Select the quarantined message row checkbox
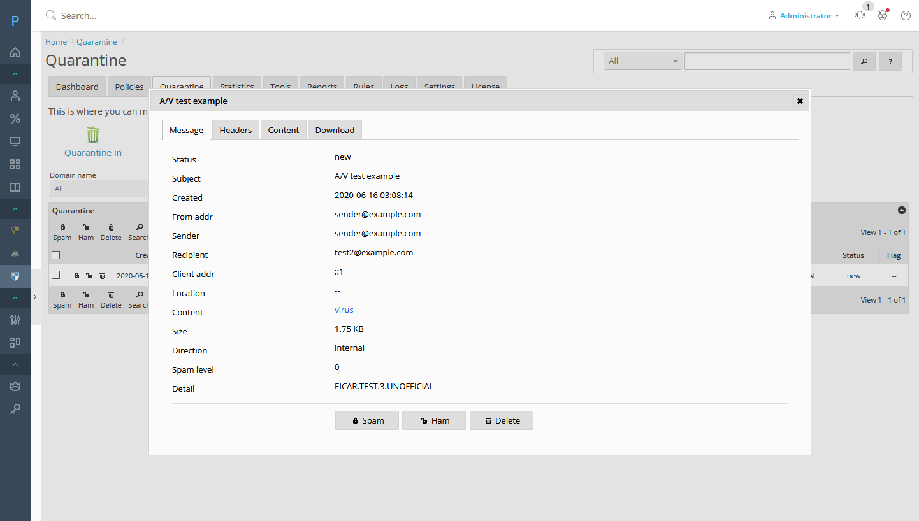The width and height of the screenshot is (919, 521). 56,276
